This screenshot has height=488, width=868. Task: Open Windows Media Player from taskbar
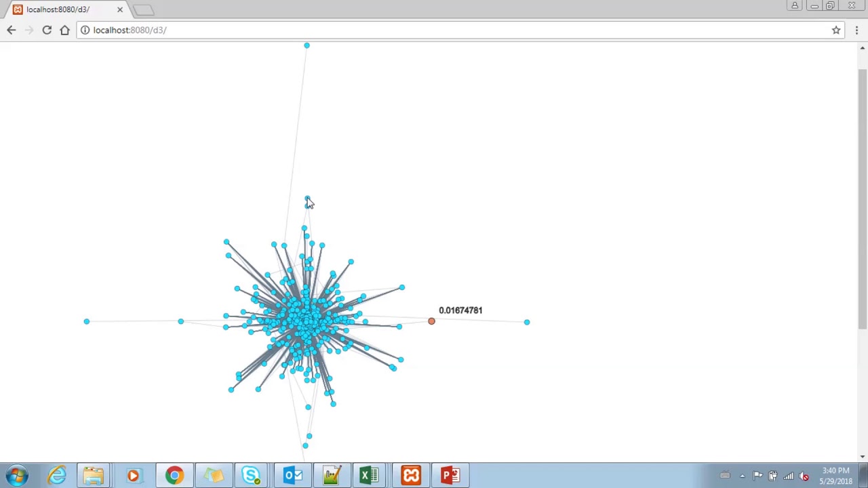coord(133,475)
